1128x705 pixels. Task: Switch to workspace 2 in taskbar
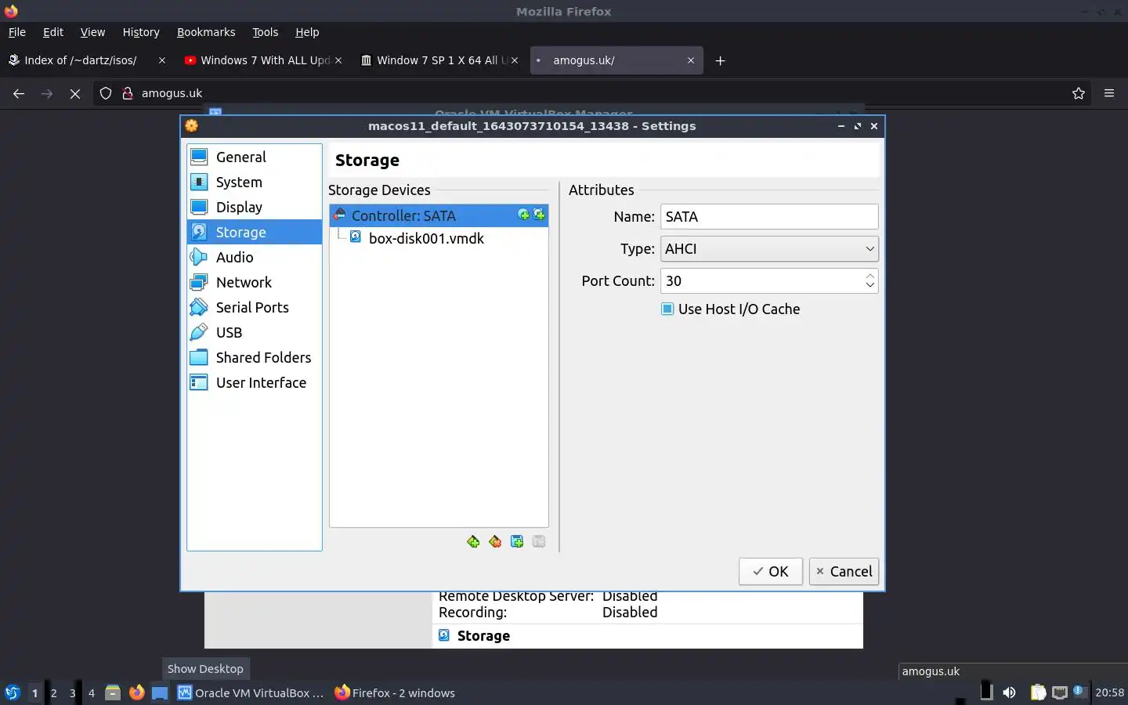tap(53, 692)
